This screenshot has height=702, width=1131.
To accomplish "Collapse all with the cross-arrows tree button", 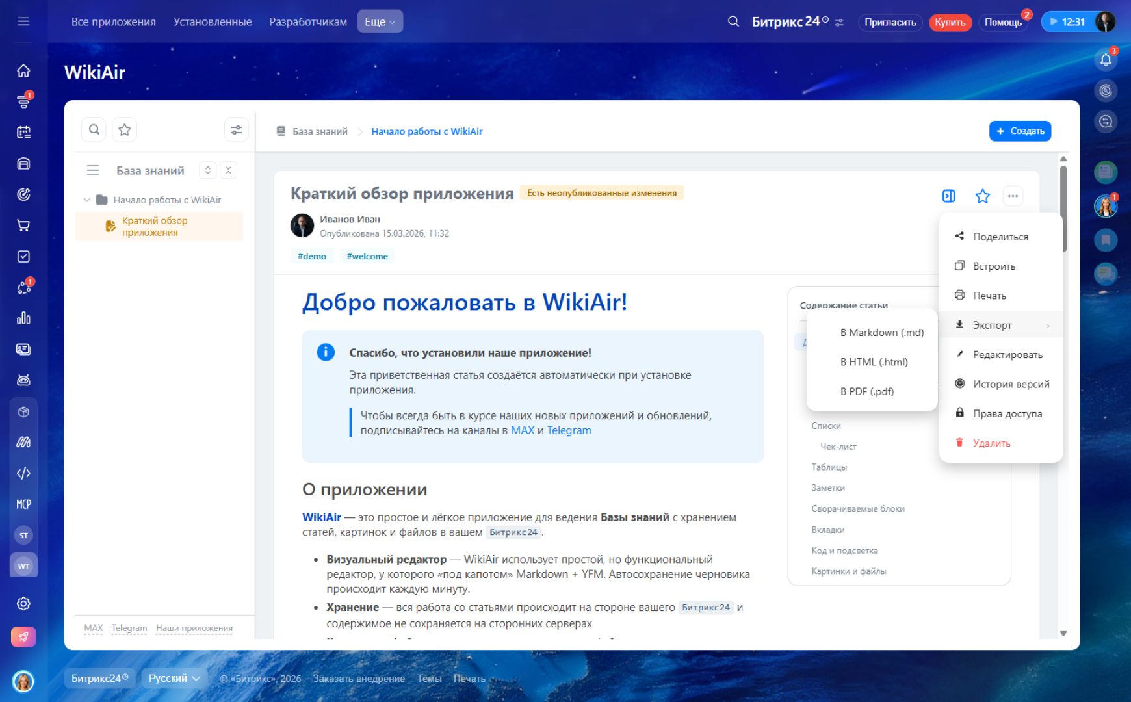I will click(228, 170).
